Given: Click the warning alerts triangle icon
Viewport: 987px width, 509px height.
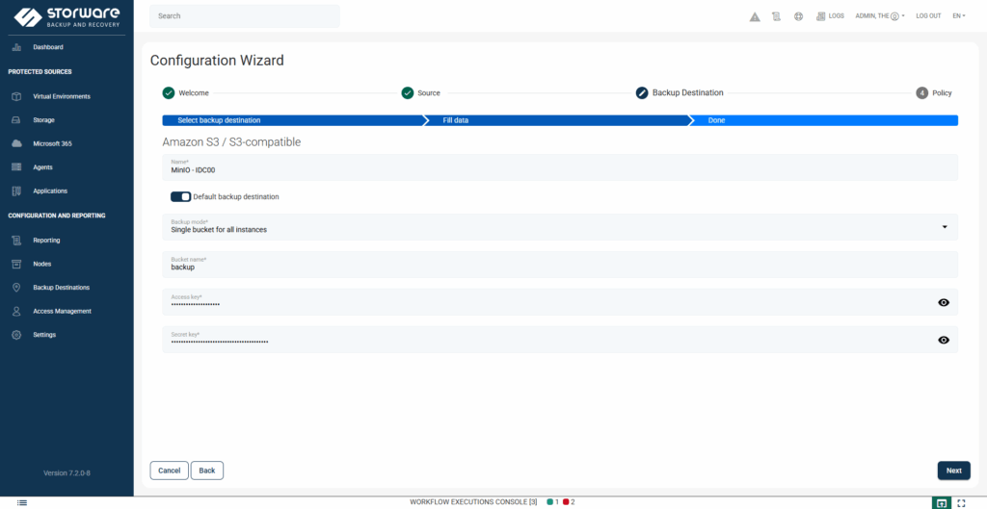Looking at the screenshot, I should click(x=755, y=16).
